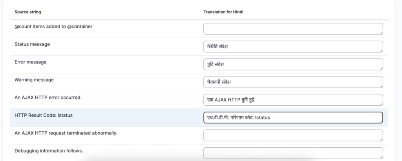Select the Warning message translation field
402x161 pixels.
[293, 82]
